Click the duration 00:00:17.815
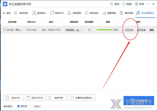 pyautogui.click(x=54, y=30)
